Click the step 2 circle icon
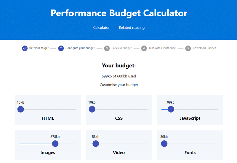The image size is (237, 163). 61,48
